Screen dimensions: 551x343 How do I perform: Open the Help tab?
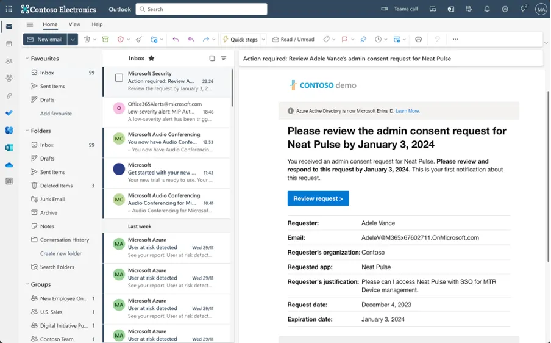pos(97,24)
